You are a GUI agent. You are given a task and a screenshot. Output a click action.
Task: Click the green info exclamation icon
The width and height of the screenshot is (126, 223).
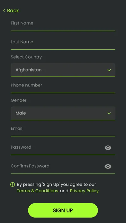click(13, 185)
